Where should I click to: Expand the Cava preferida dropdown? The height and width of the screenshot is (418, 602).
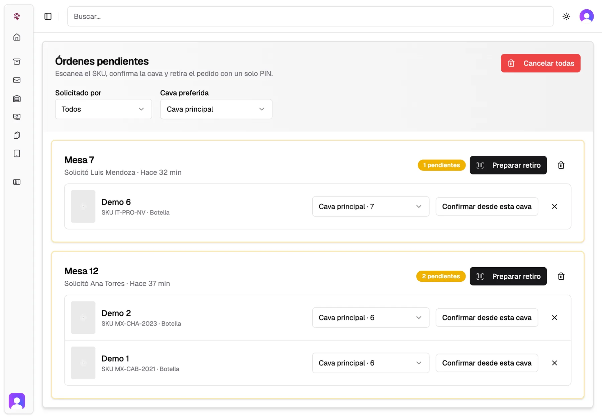(216, 109)
